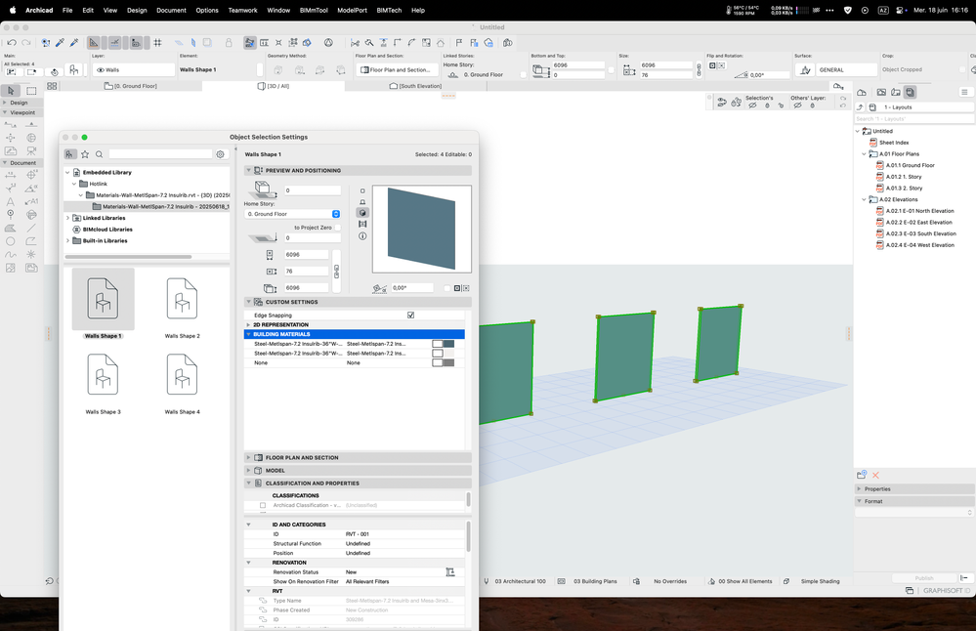Click the Floor Plan and Section button
The width and height of the screenshot is (976, 631).
(396, 70)
